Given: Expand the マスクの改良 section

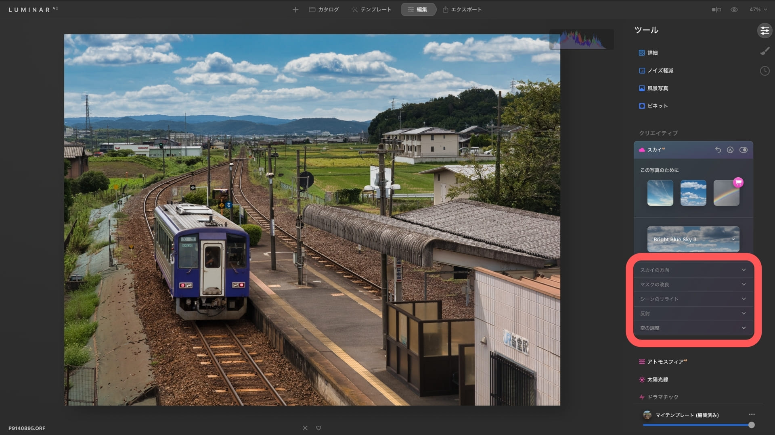Looking at the screenshot, I should click(x=693, y=284).
